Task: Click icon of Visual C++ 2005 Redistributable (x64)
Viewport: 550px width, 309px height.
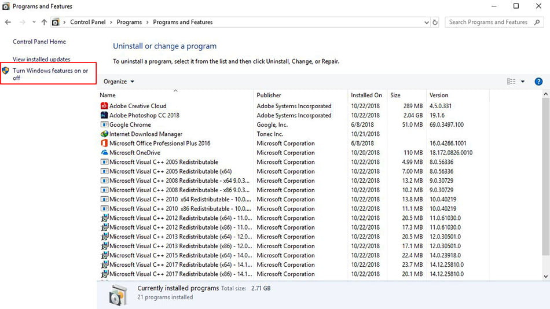Action: (104, 171)
